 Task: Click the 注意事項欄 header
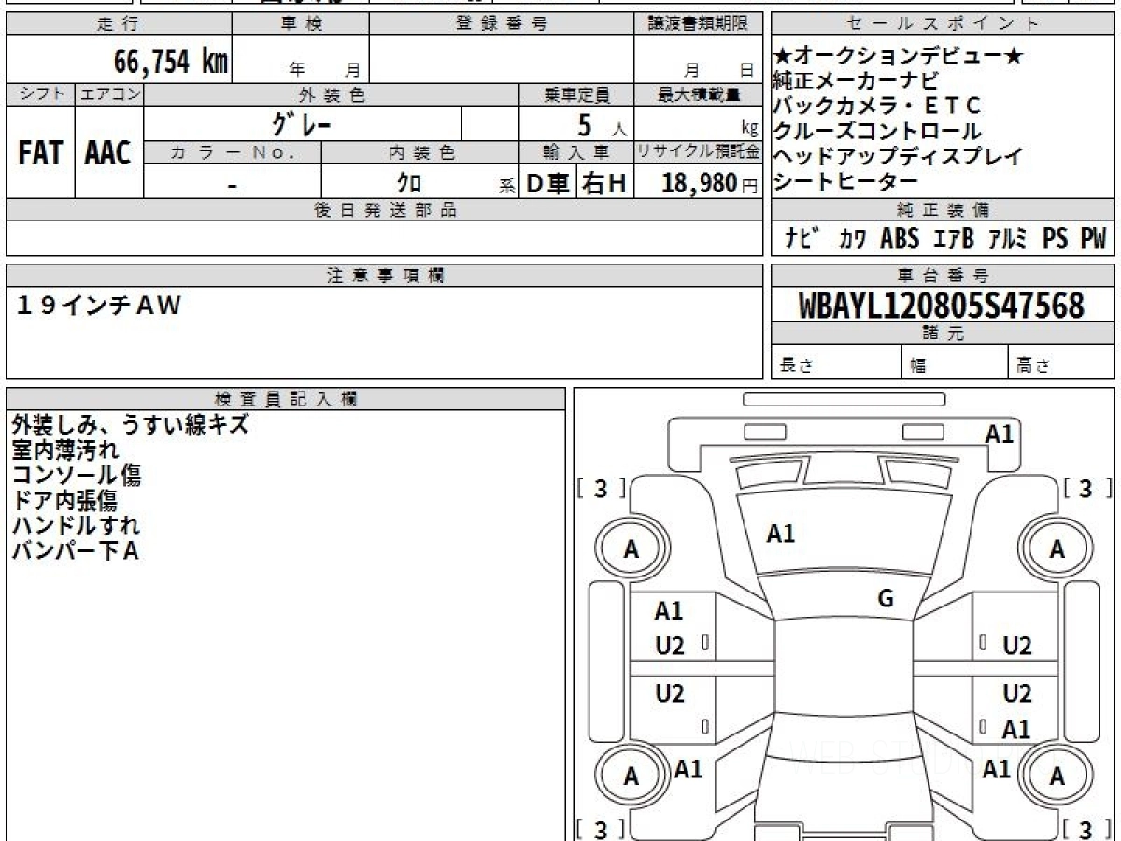tap(385, 276)
